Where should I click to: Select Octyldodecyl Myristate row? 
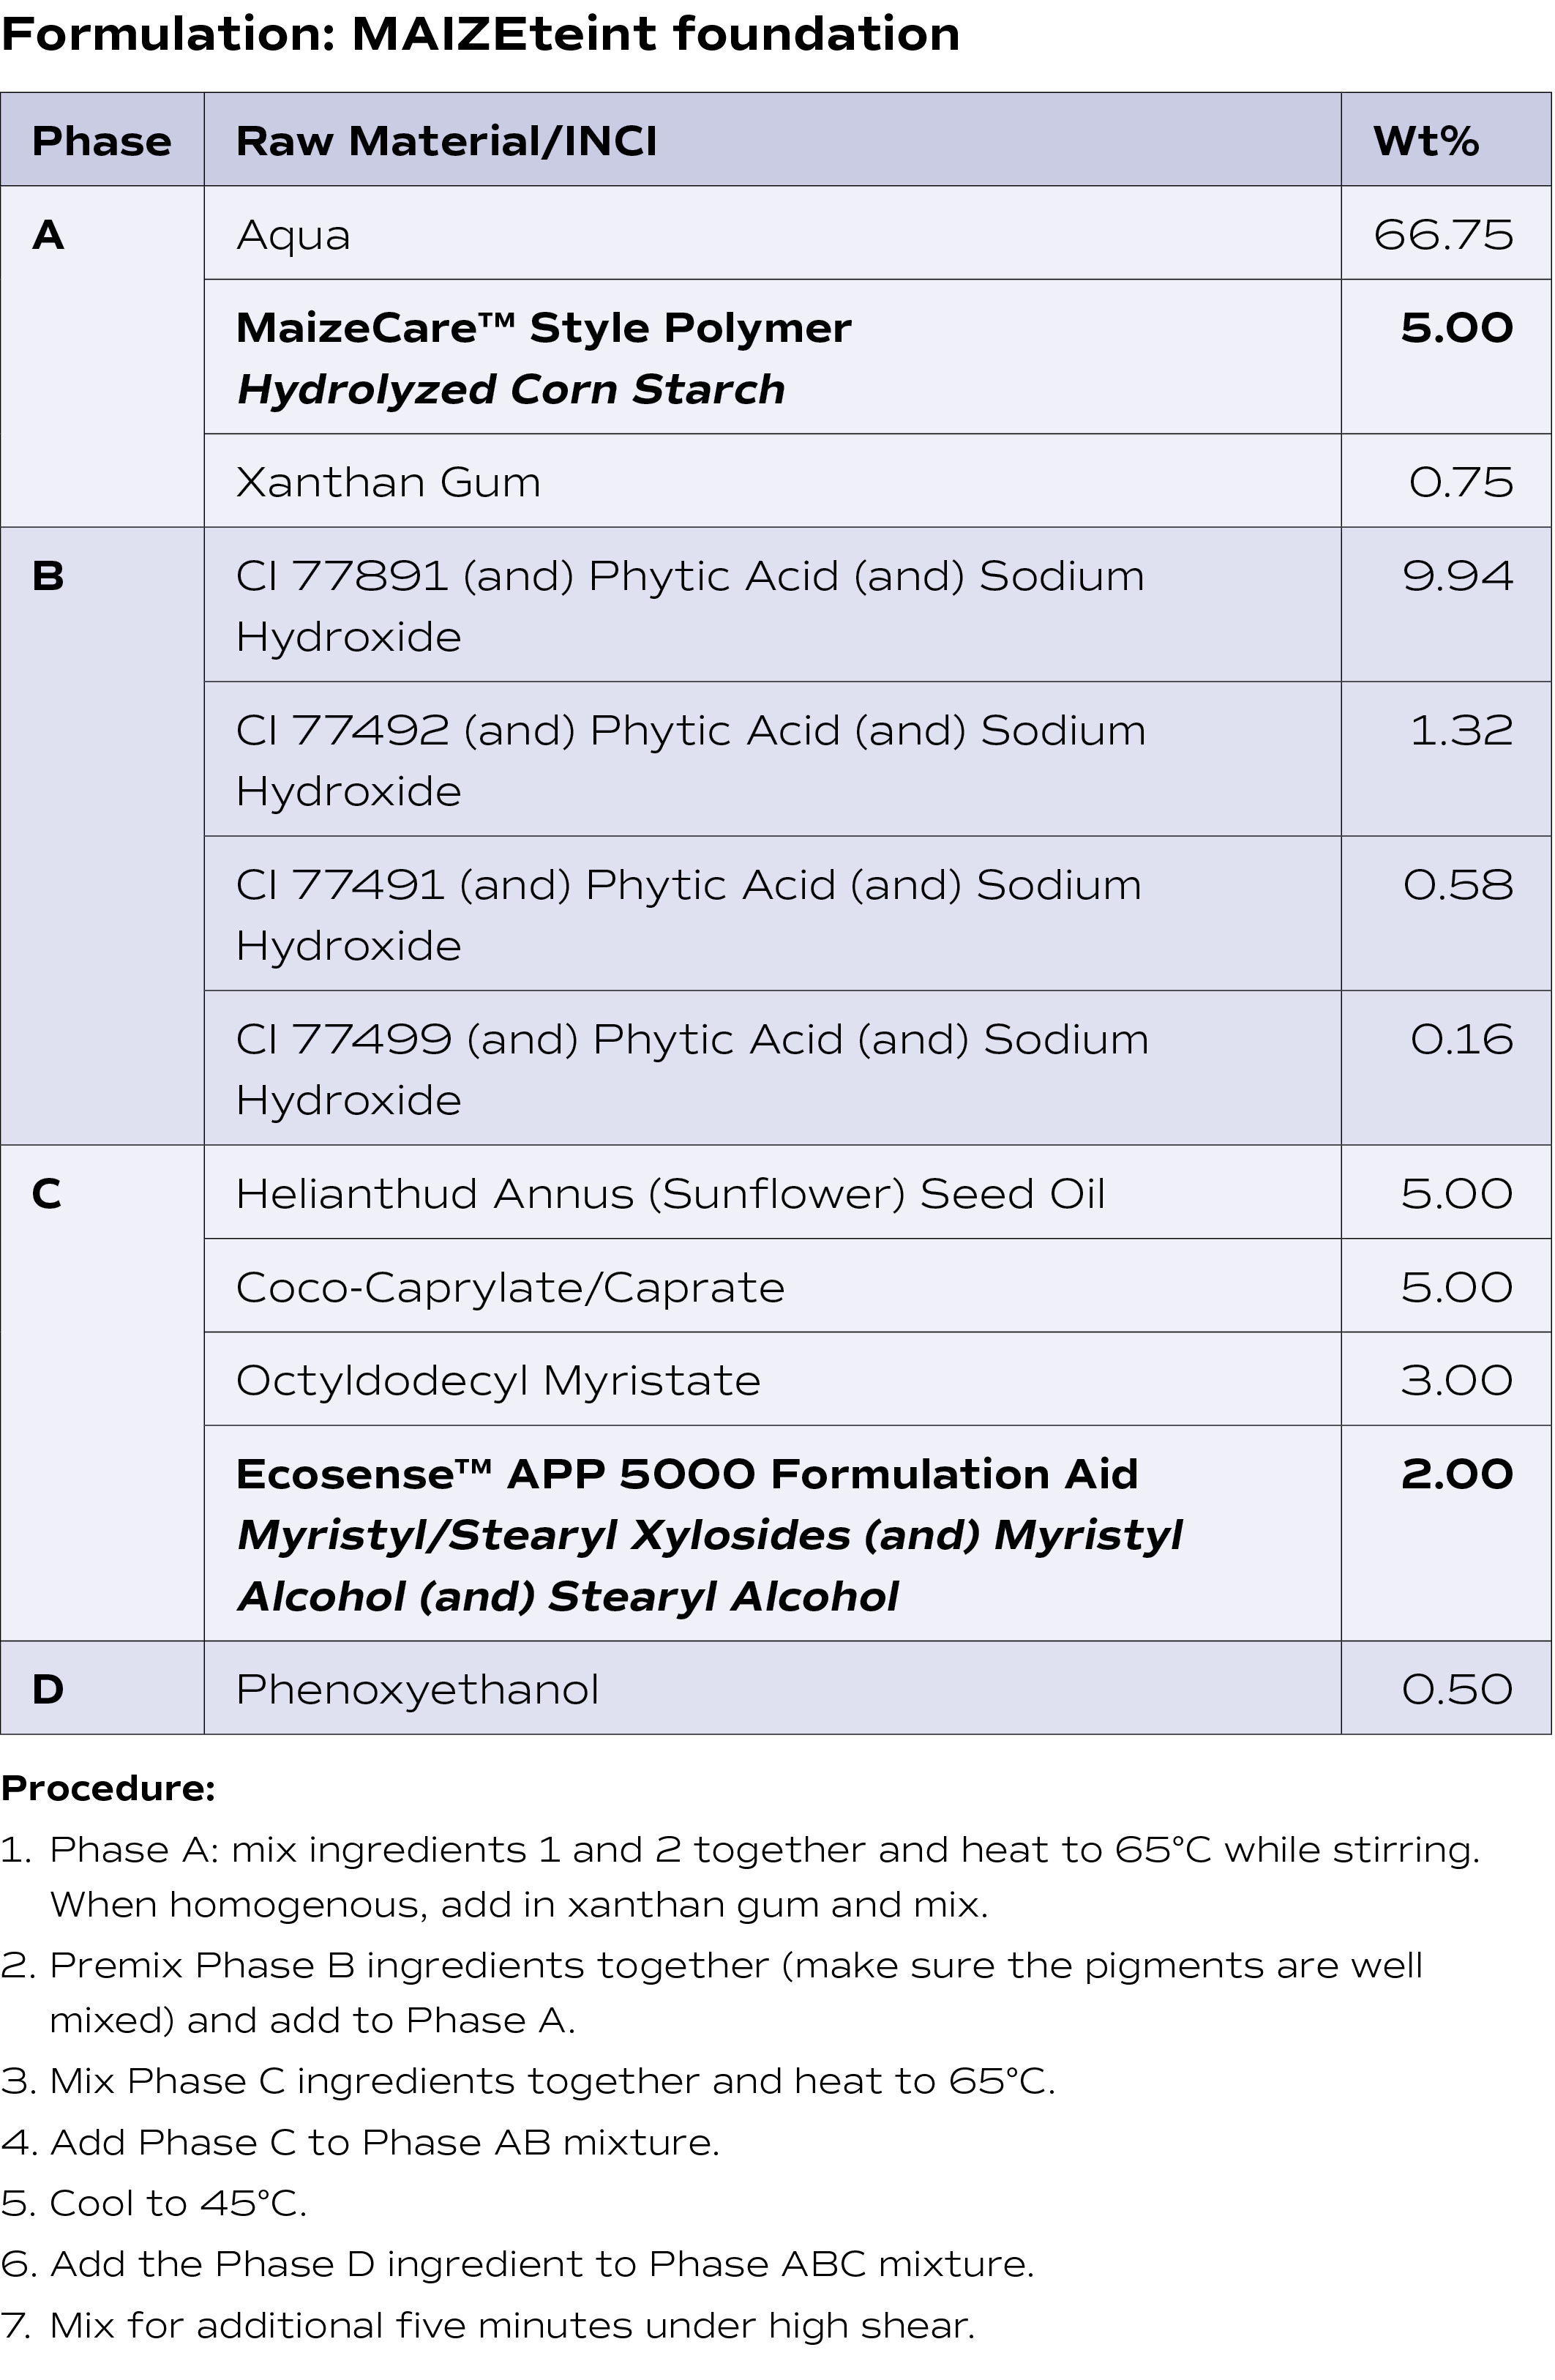point(877,1379)
